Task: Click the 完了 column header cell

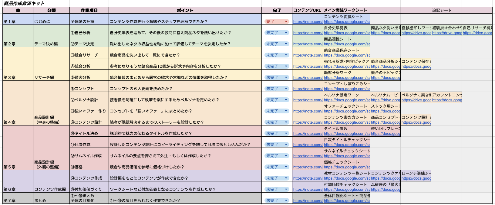Action: pyautogui.click(x=277, y=10)
